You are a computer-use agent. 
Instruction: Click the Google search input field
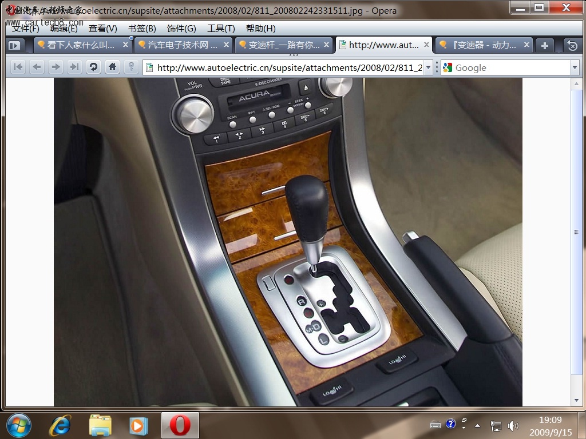click(511, 67)
